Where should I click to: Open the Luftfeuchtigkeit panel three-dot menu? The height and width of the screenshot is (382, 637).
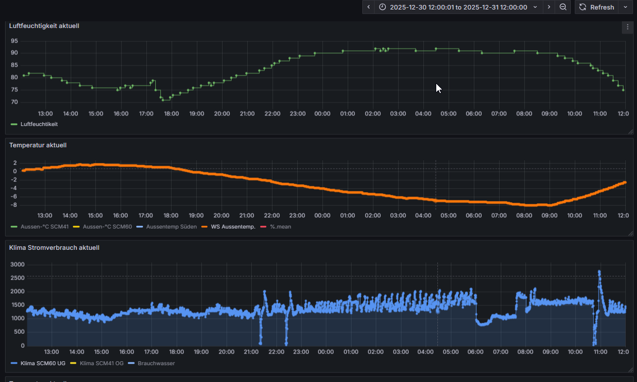pos(627,27)
